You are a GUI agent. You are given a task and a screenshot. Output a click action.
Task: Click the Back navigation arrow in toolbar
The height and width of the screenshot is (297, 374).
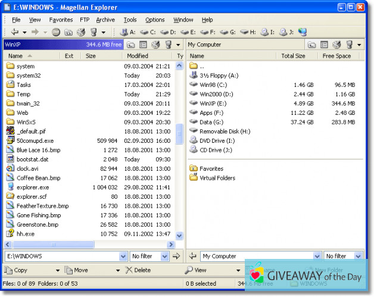tap(15, 32)
